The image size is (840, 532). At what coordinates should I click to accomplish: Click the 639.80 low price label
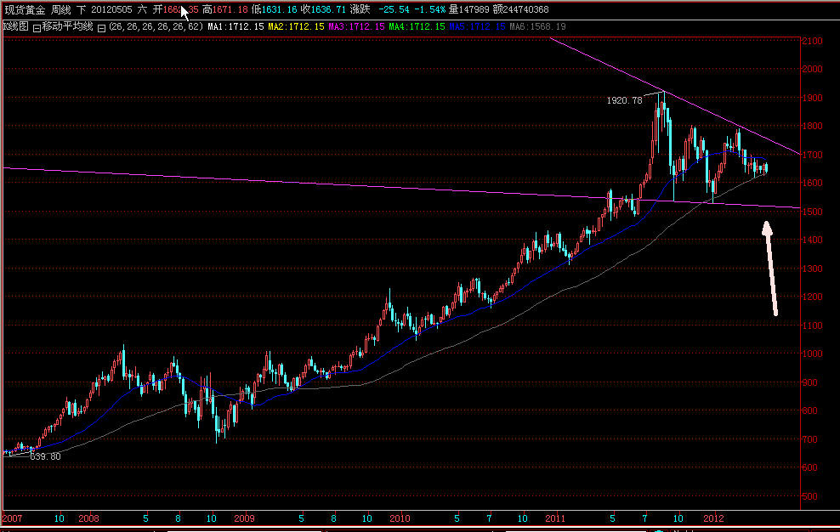(x=46, y=456)
